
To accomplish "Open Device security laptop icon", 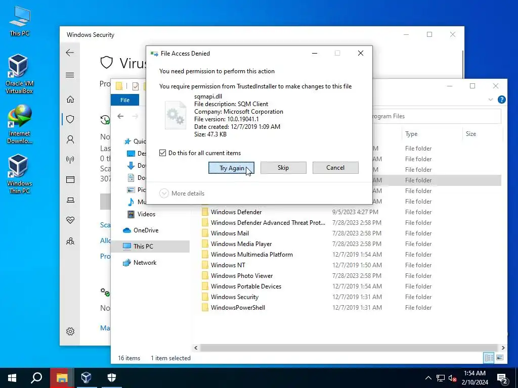I will pyautogui.click(x=70, y=200).
